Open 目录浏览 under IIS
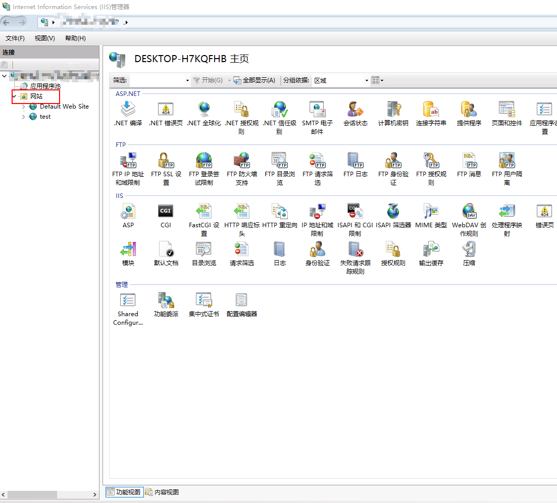 204,254
